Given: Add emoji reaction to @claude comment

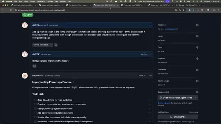Looking at the screenshot, I should [35, 66].
